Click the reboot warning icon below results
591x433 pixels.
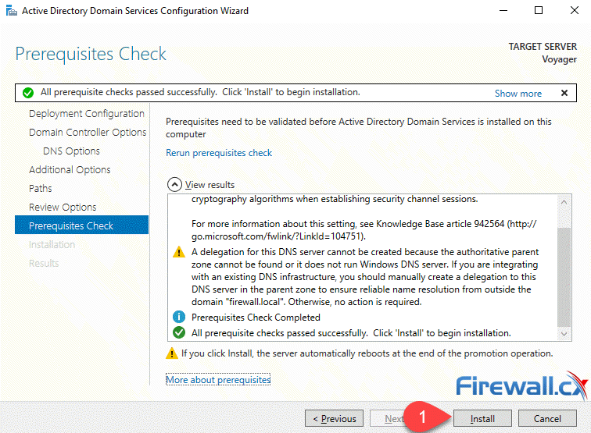click(172, 353)
